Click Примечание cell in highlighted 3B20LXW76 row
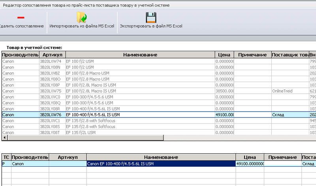The image size is (316, 186). coord(252,115)
